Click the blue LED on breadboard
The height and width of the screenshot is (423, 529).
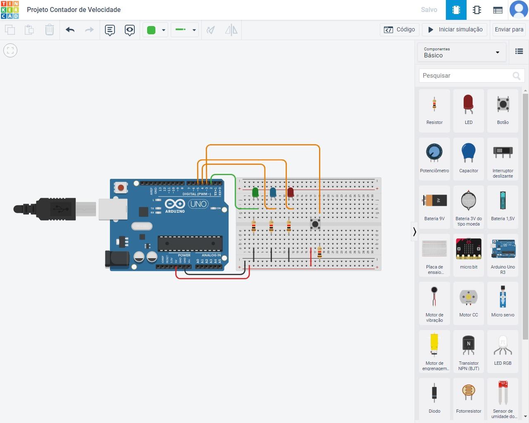273,192
